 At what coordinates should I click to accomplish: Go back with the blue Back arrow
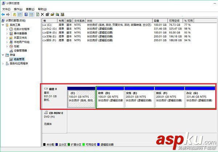coord(3,14)
